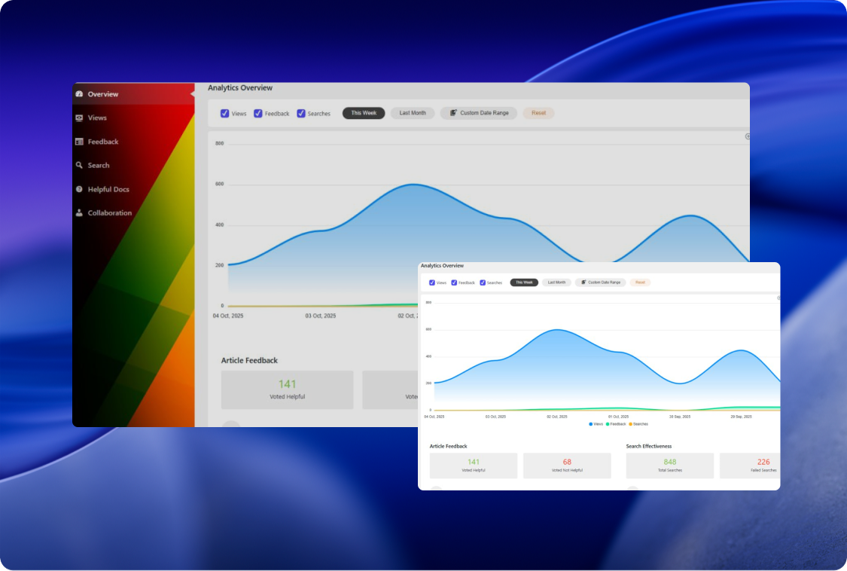
Task: Select Last Month in the large panel
Action: pos(412,113)
